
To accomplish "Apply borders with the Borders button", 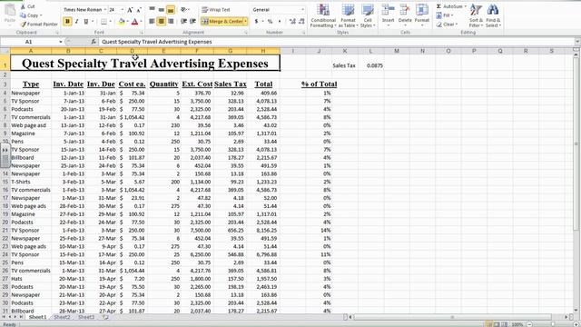I will point(103,22).
